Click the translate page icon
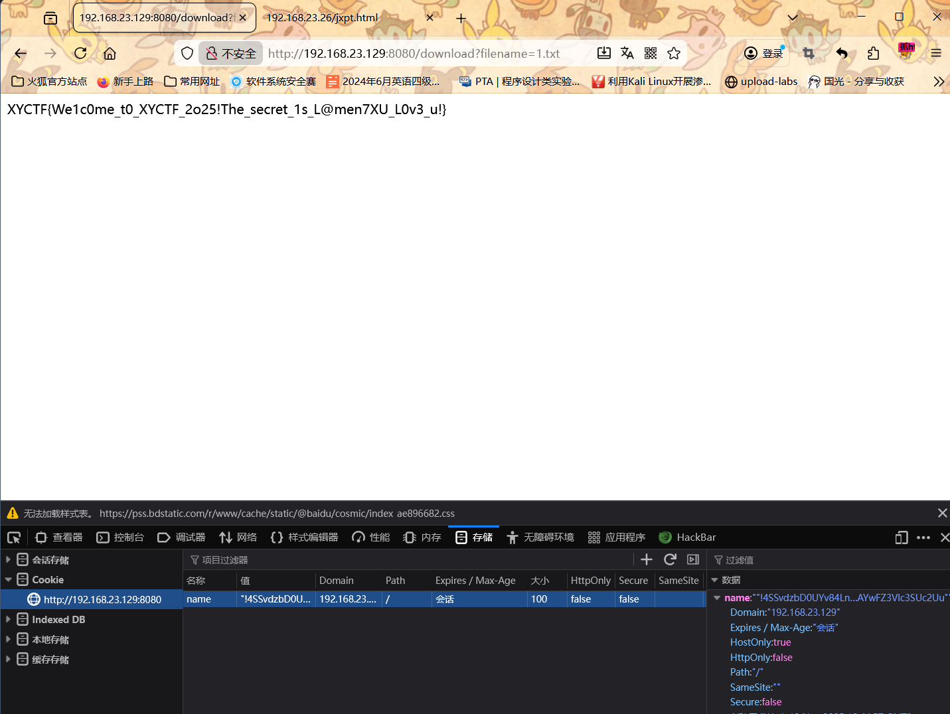The height and width of the screenshot is (714, 950). (627, 54)
